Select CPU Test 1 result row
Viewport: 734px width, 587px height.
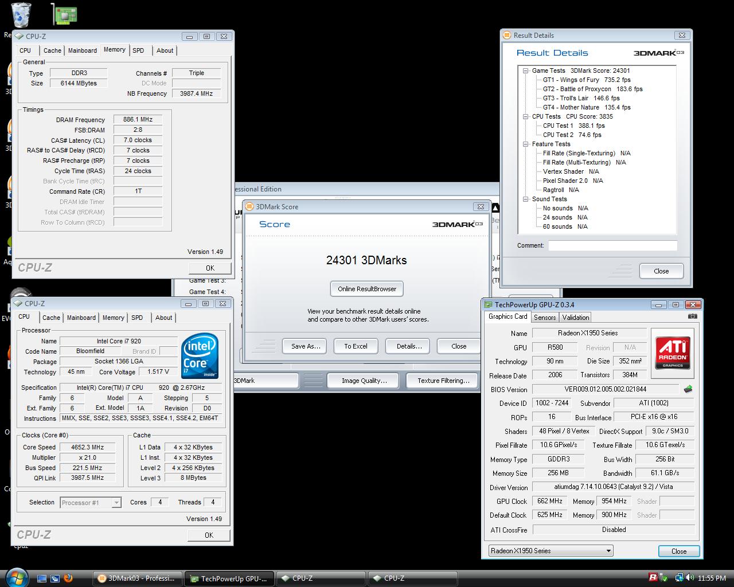(574, 126)
